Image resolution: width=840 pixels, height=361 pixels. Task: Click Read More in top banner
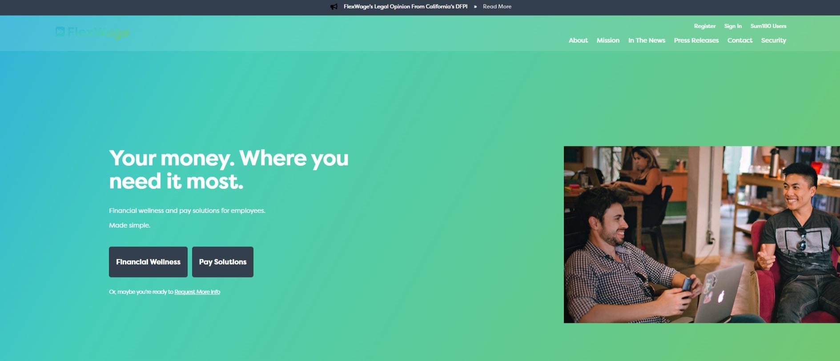coord(497,7)
